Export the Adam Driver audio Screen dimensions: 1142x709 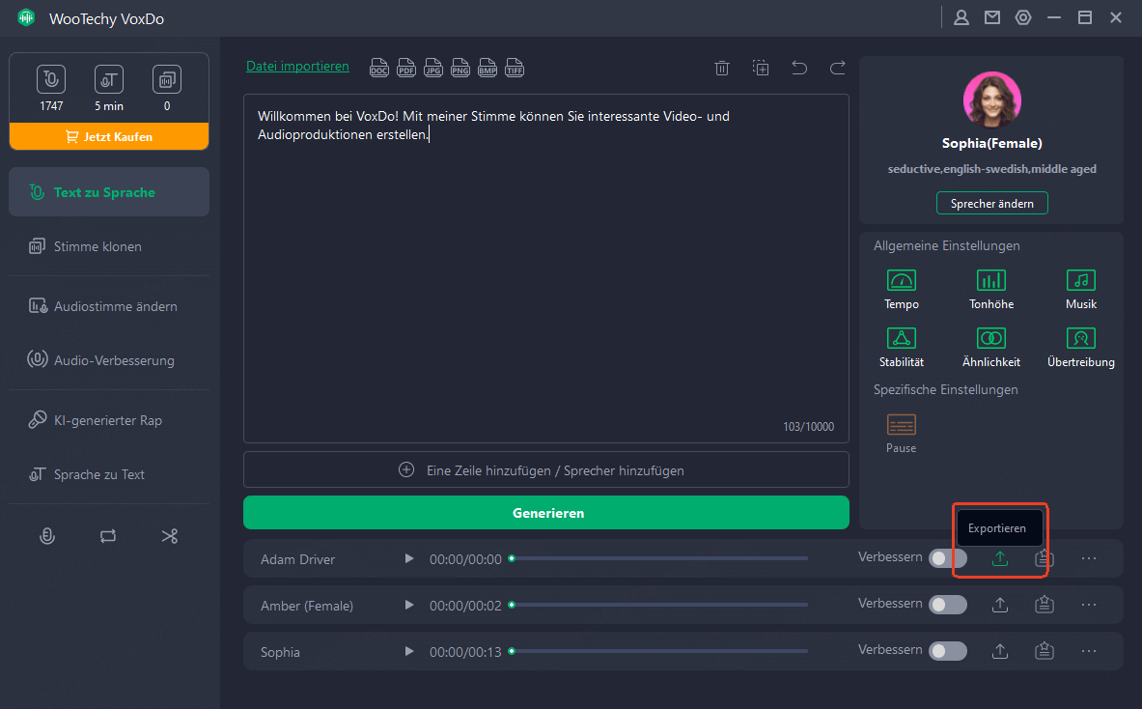[x=1000, y=558]
